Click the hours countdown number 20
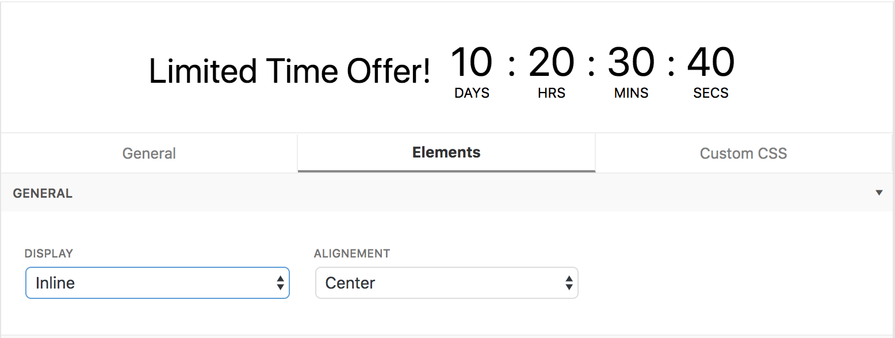 pos(551,62)
